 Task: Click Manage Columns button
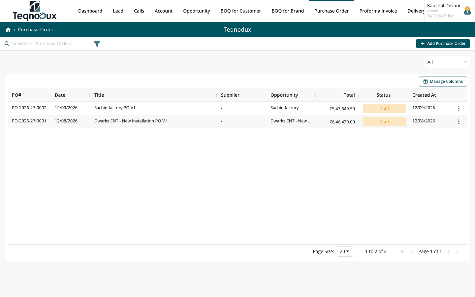click(x=443, y=82)
